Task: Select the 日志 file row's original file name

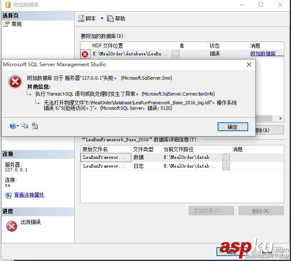Action: pyautogui.click(x=106, y=166)
